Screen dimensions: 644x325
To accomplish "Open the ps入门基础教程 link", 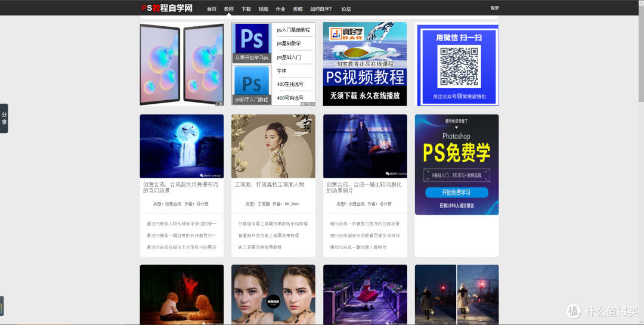I will click(x=293, y=30).
